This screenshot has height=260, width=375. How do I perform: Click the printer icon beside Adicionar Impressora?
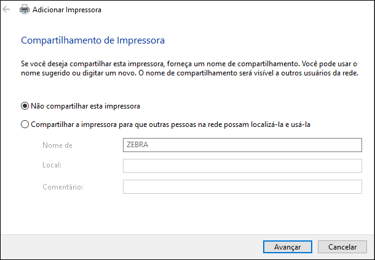(24, 10)
